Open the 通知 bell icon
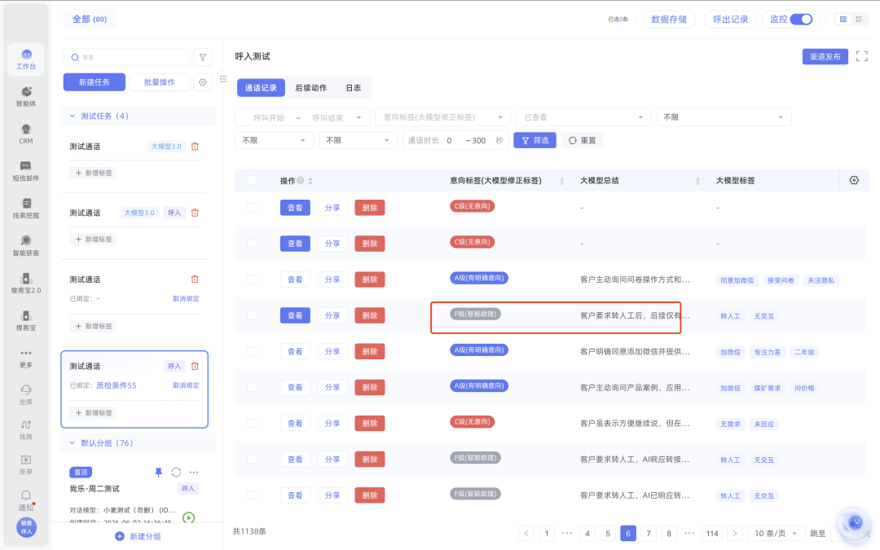This screenshot has width=880, height=550. [26, 499]
